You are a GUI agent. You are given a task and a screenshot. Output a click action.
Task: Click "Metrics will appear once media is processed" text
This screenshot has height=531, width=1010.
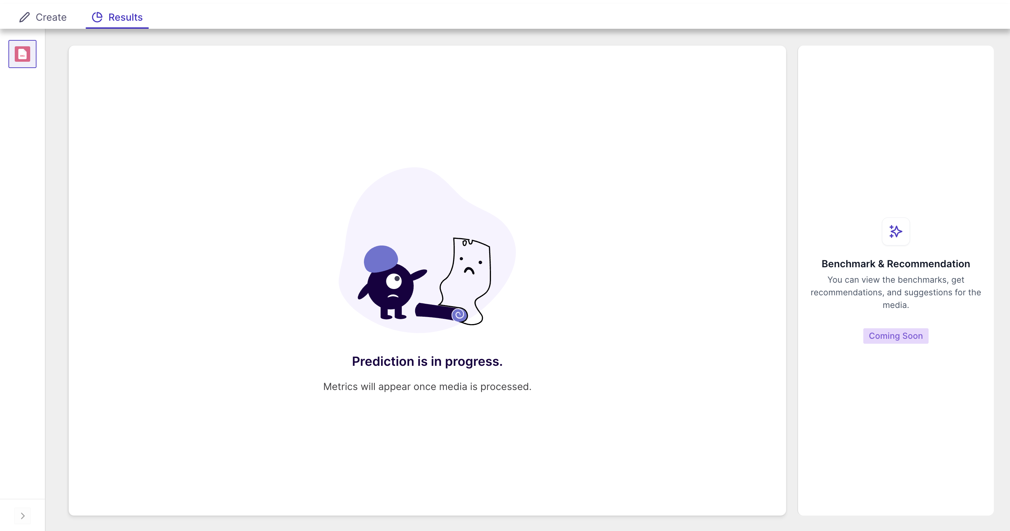click(x=427, y=387)
